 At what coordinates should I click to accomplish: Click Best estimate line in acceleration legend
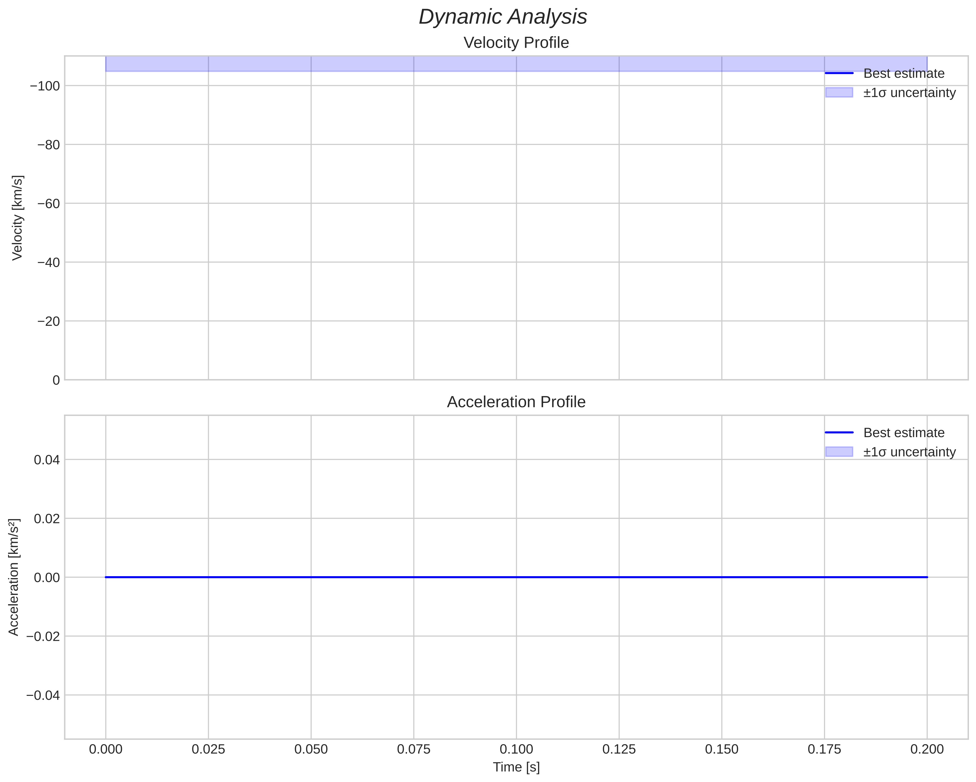point(839,433)
